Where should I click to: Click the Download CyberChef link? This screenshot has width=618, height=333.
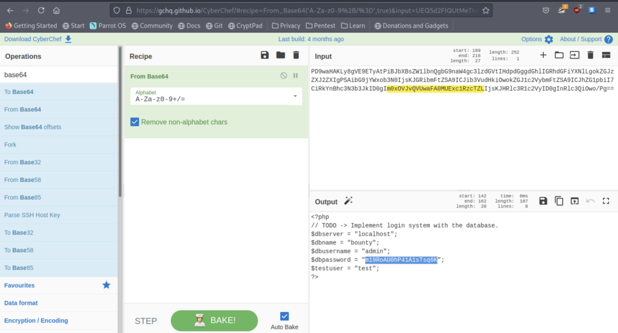tap(37, 39)
